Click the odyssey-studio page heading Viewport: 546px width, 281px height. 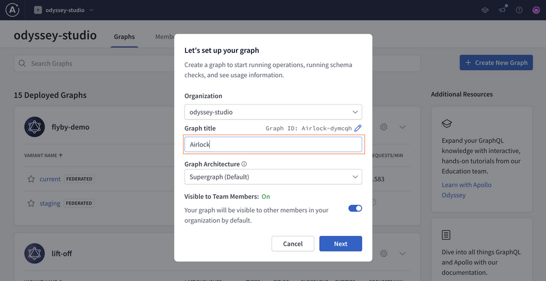pos(55,35)
